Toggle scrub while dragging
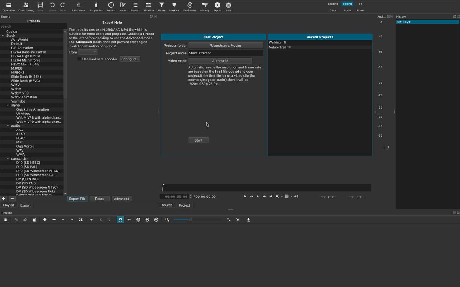 [129, 219]
